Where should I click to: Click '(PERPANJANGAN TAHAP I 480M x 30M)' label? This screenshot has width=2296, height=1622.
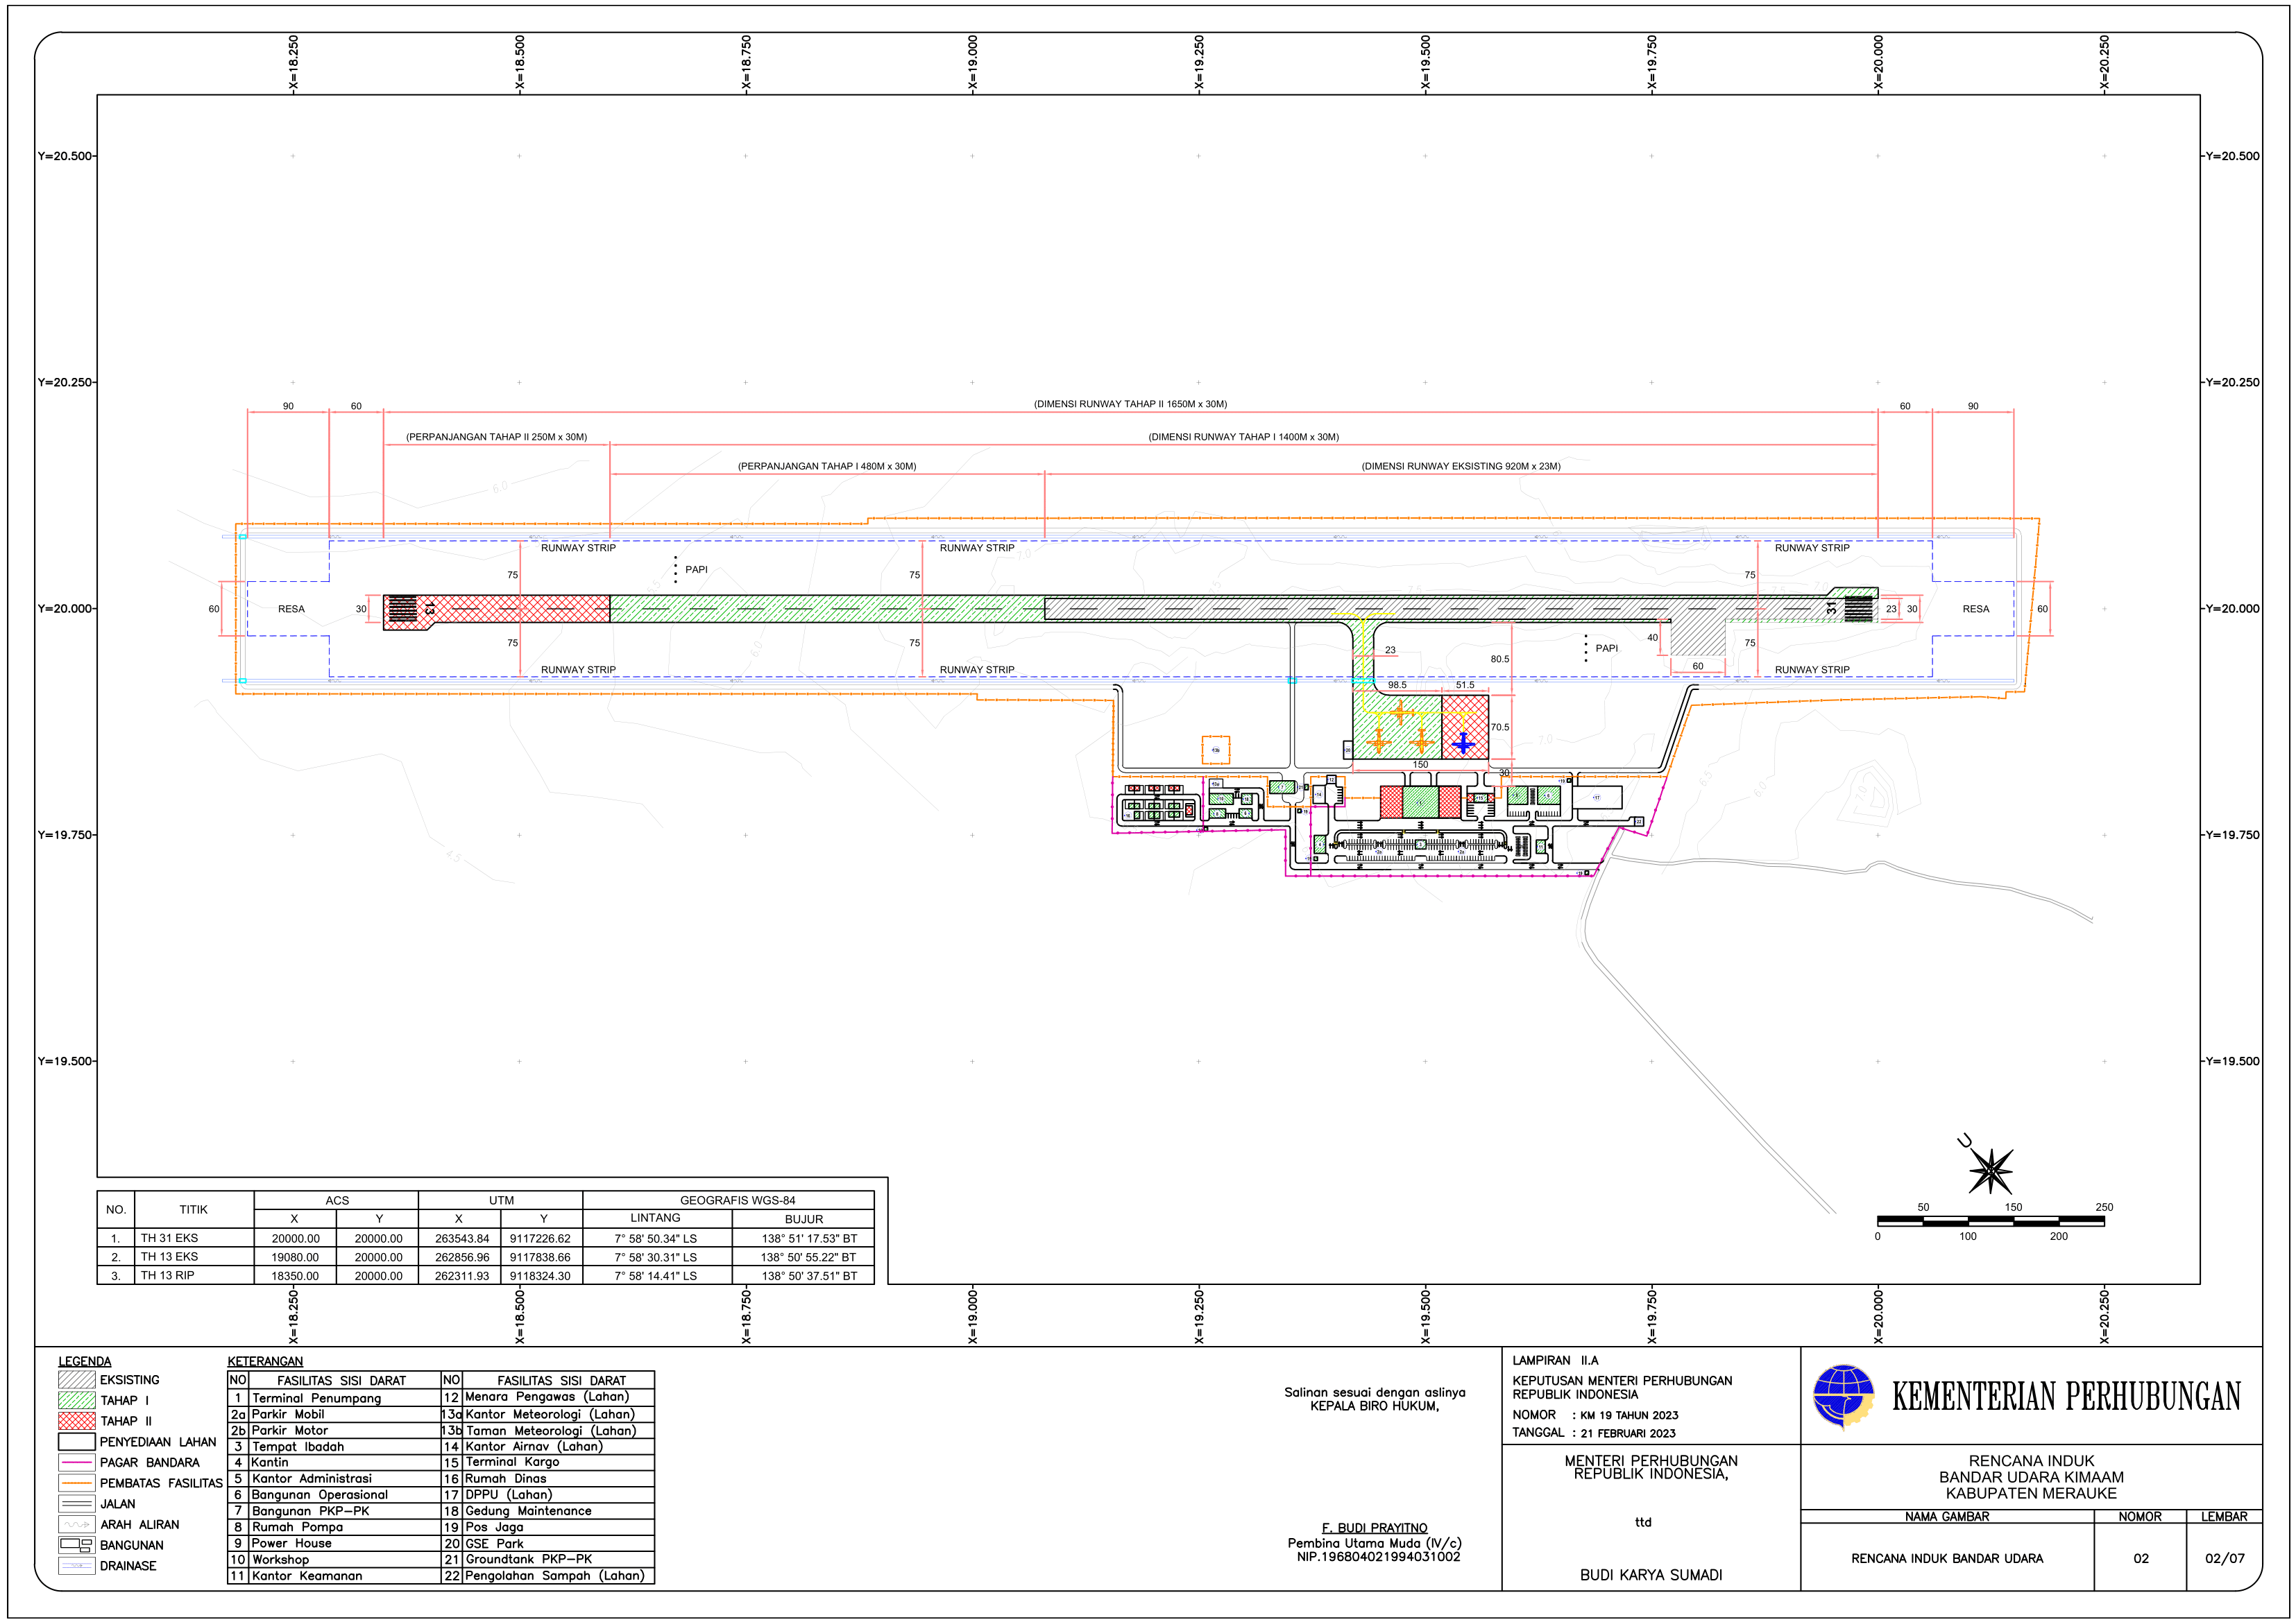pyautogui.click(x=827, y=466)
